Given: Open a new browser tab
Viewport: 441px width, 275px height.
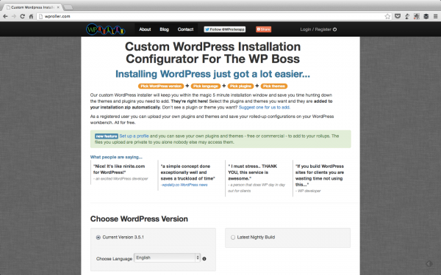Looking at the screenshot, I should 68,7.
